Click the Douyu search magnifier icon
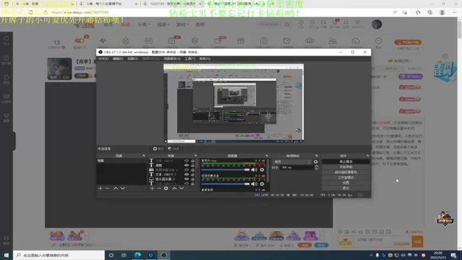462x260 pixels. point(286,24)
